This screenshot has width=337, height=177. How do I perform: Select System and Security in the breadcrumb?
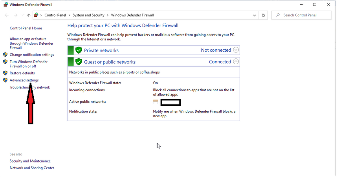pos(88,15)
